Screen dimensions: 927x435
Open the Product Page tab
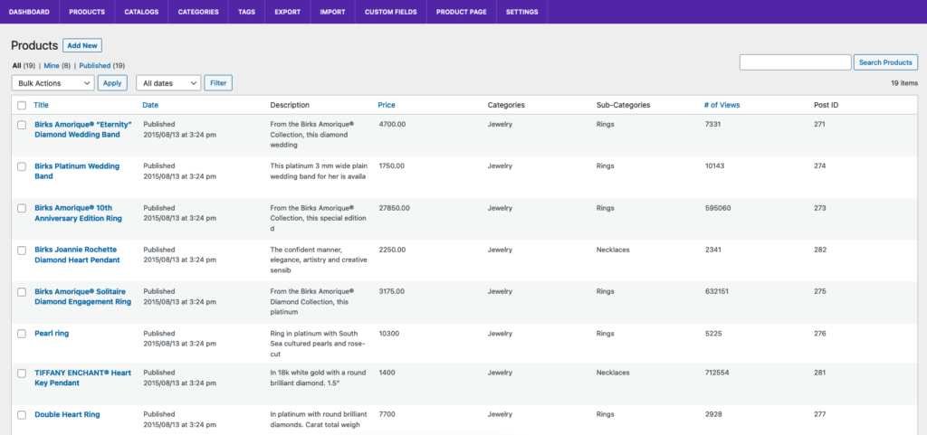pos(461,12)
